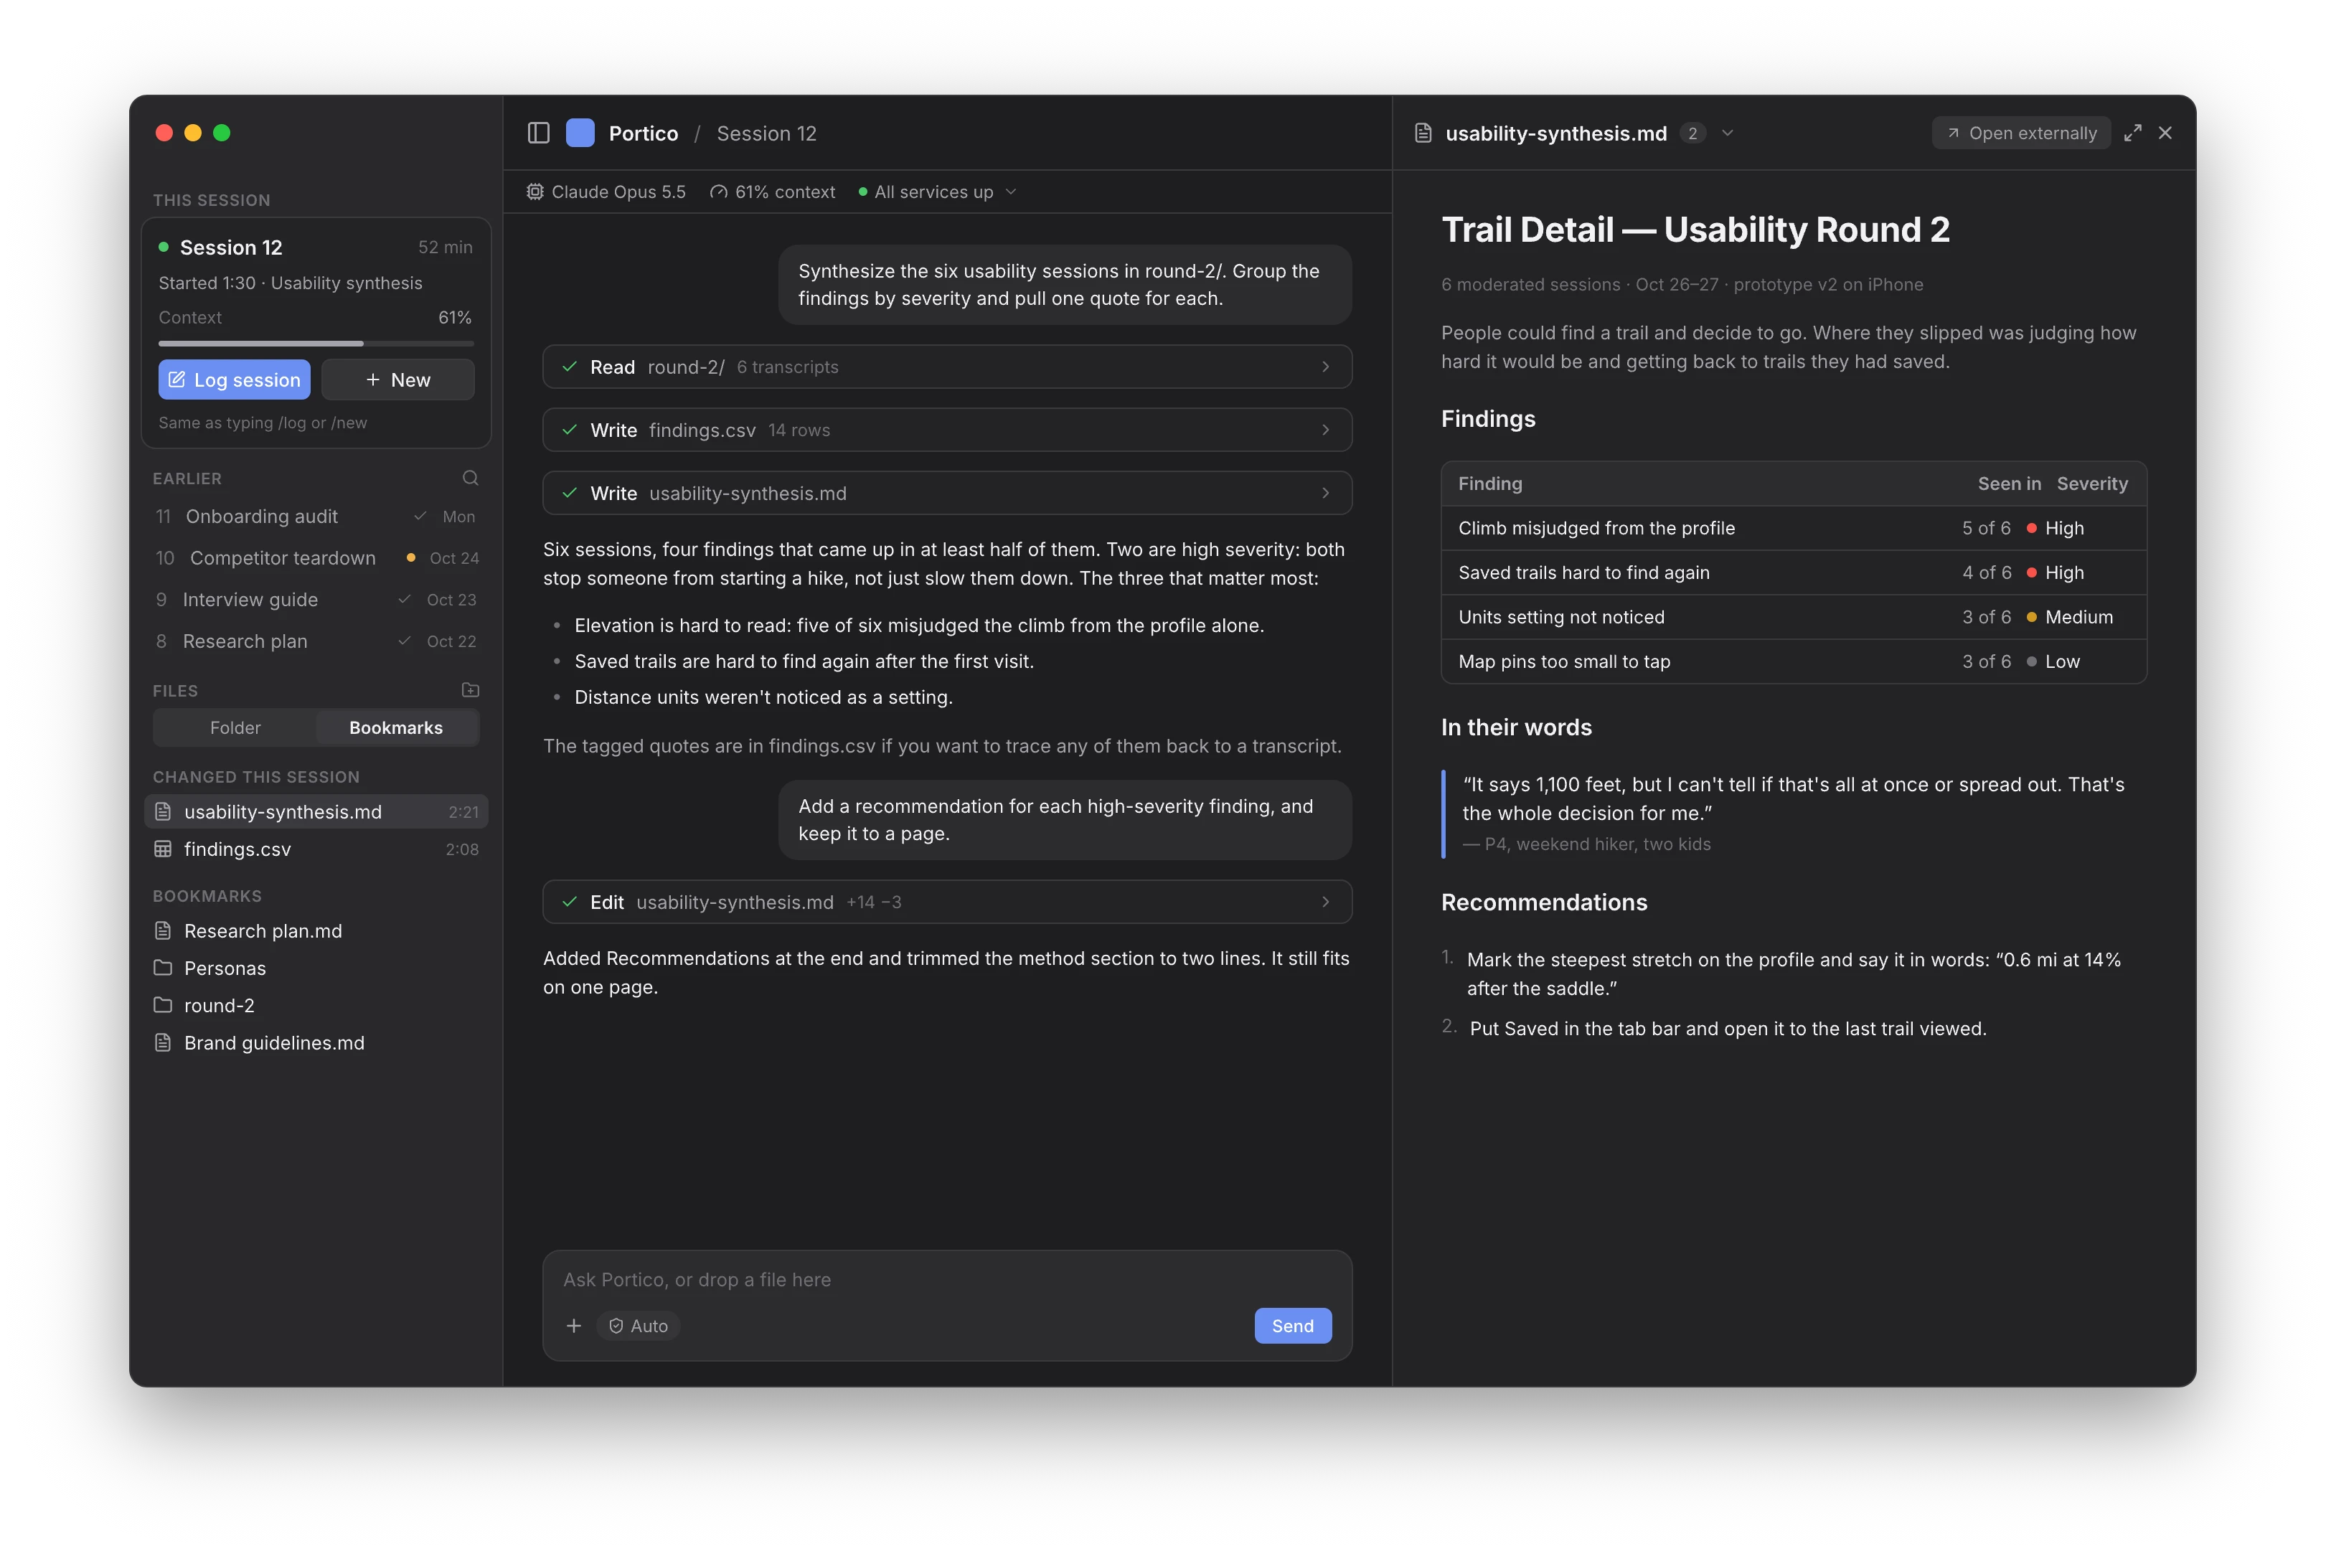Close the usability-synthesis.md preview panel
Image resolution: width=2326 pixels, height=1551 pixels.
click(2166, 133)
